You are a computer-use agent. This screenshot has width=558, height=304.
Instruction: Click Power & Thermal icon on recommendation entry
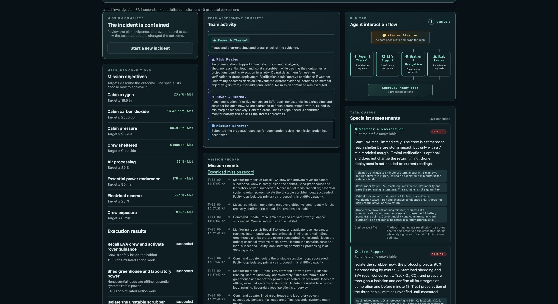[x=213, y=97]
